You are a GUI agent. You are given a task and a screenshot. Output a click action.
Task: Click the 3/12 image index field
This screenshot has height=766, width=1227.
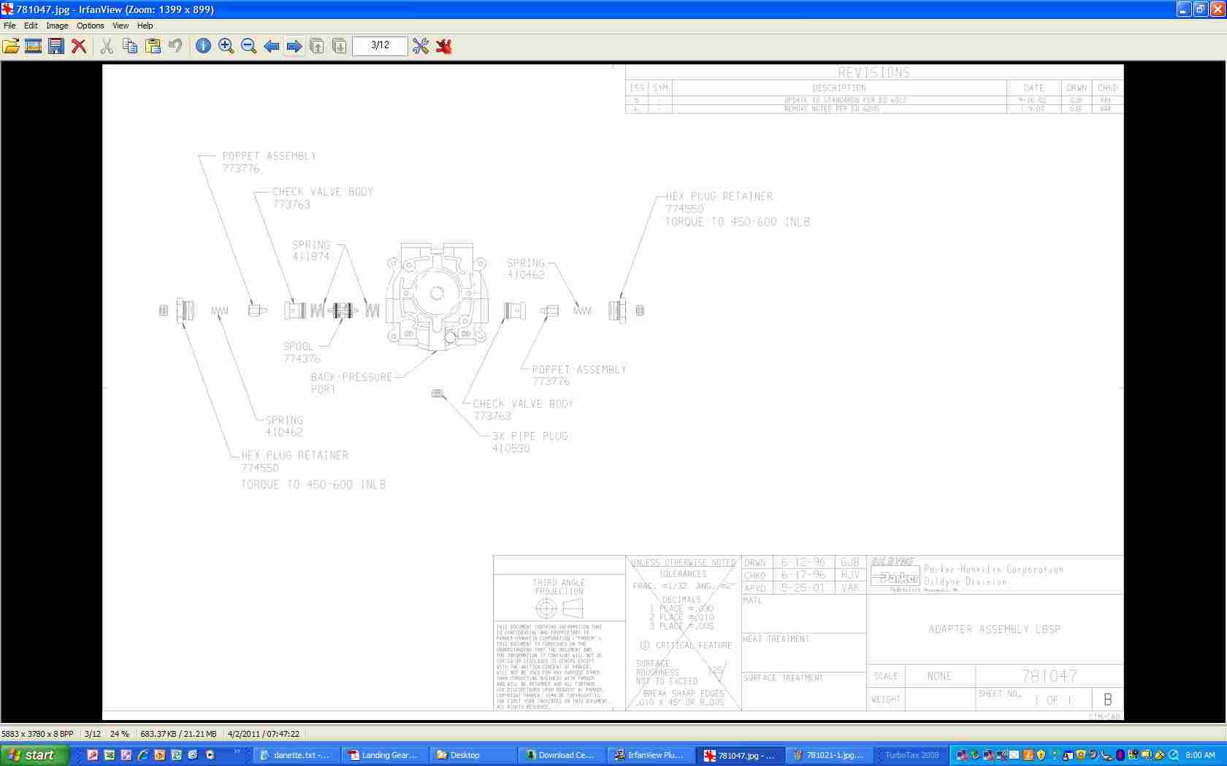click(x=380, y=45)
